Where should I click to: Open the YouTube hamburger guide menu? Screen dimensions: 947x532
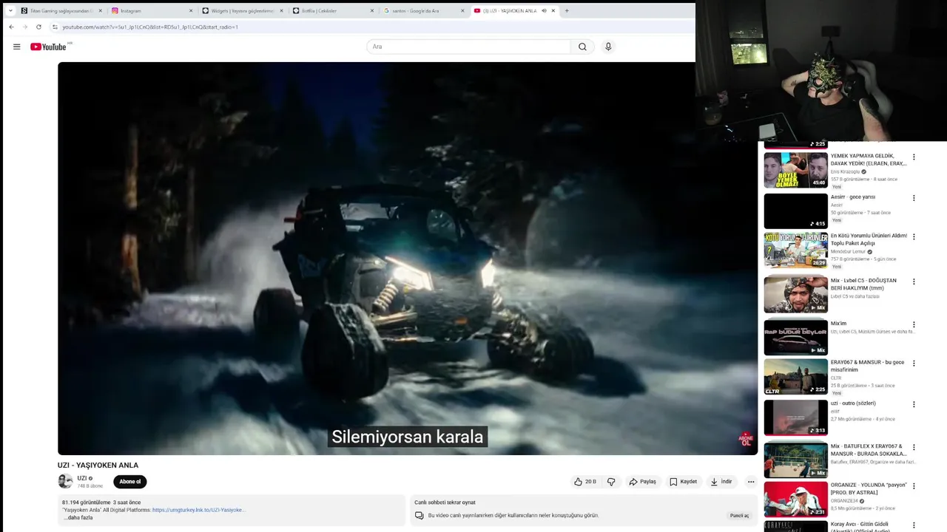coord(16,47)
